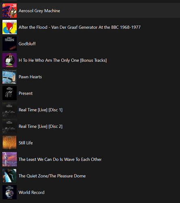The height and width of the screenshot is (203, 180).
Task: Open the Godbluff album entry
Action: coord(27,44)
